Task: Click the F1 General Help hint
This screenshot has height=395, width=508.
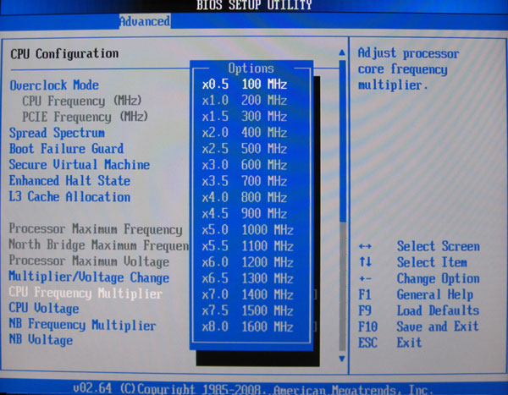Action: click(416, 294)
